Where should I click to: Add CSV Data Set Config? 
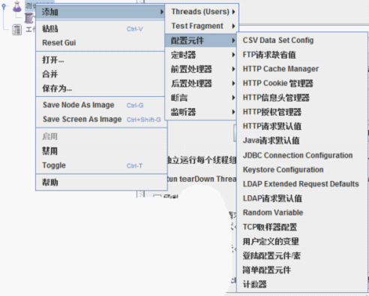(302, 41)
